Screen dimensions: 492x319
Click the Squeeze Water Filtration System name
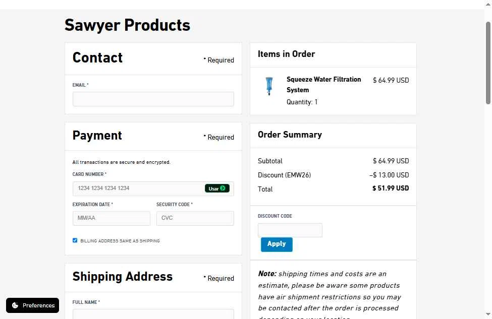[x=323, y=85]
